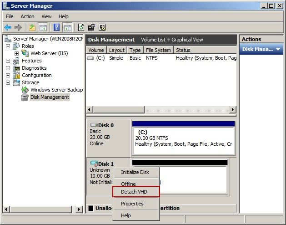Screen dimensions: 286x225
Task: Select the (C:) 20.00 GB NTFS partition
Action: coord(184,138)
